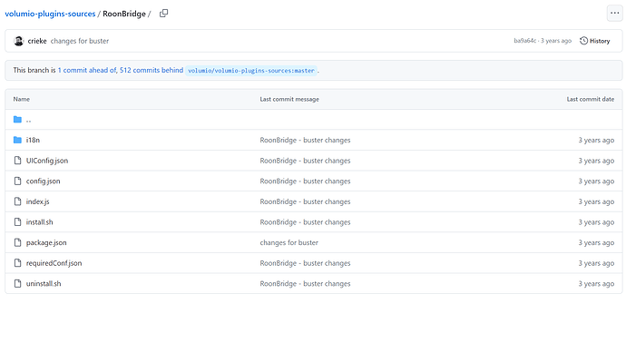This screenshot has height=343, width=626.
Task: Open the more options ellipsis menu
Action: [x=614, y=14]
